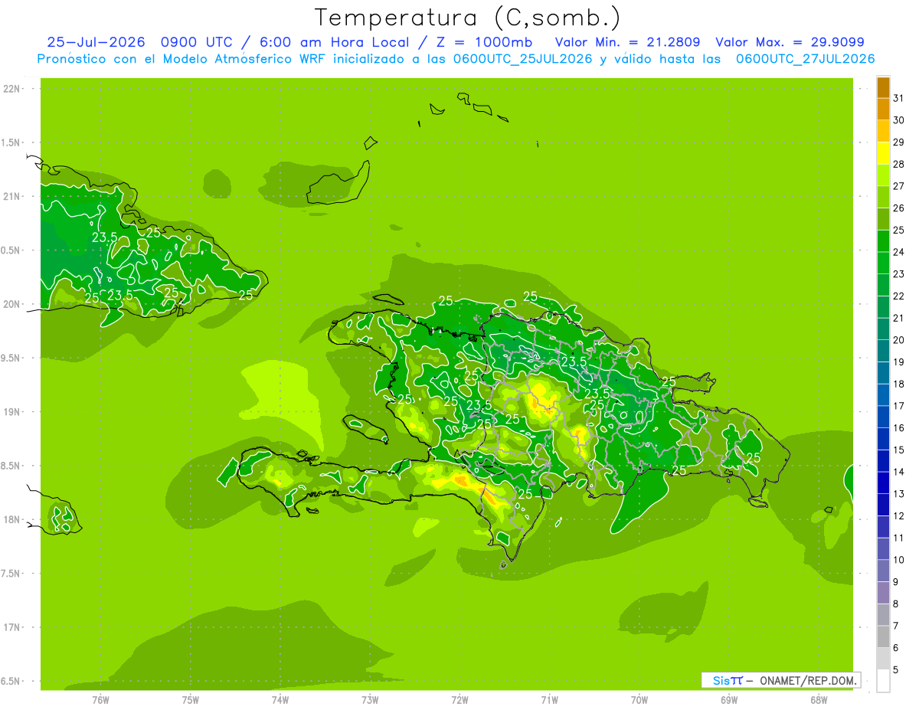Click the 17N latitude axis label
This screenshot has width=919, height=710.
11,627
